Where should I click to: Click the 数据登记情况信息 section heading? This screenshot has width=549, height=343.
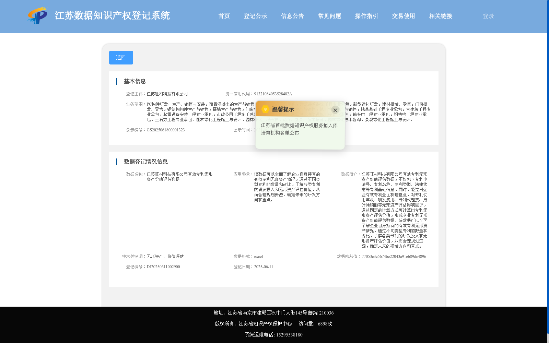(146, 162)
